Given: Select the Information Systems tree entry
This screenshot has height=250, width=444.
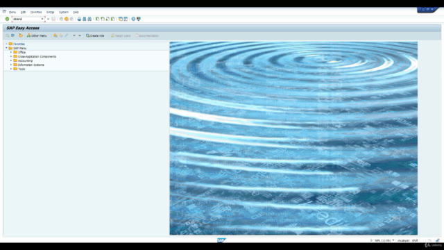Looking at the screenshot, I should (x=31, y=65).
